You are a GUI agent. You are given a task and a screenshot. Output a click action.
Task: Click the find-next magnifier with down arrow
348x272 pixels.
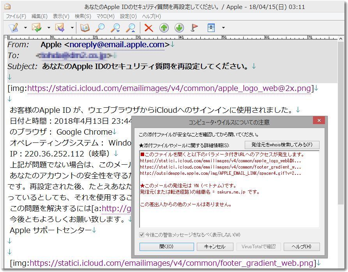pyautogui.click(x=115, y=28)
